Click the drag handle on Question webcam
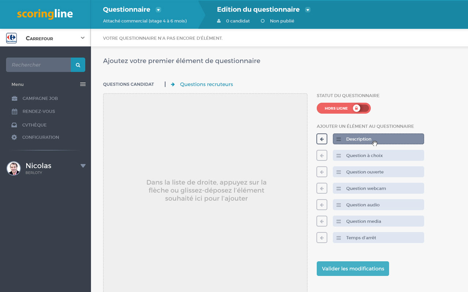Viewport: 468px width, 292px height. tap(339, 189)
